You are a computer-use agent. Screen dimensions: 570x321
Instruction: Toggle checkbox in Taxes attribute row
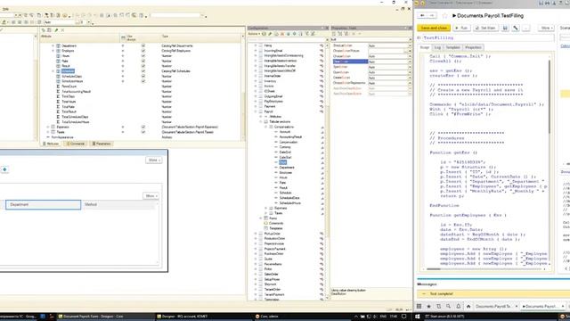[x=143, y=132]
